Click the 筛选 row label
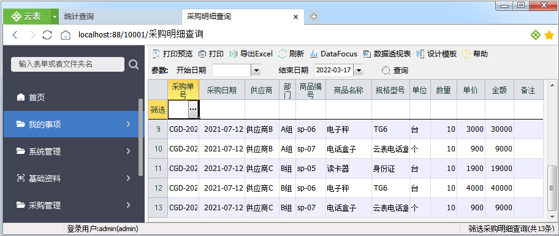The image size is (559, 236). tap(158, 110)
